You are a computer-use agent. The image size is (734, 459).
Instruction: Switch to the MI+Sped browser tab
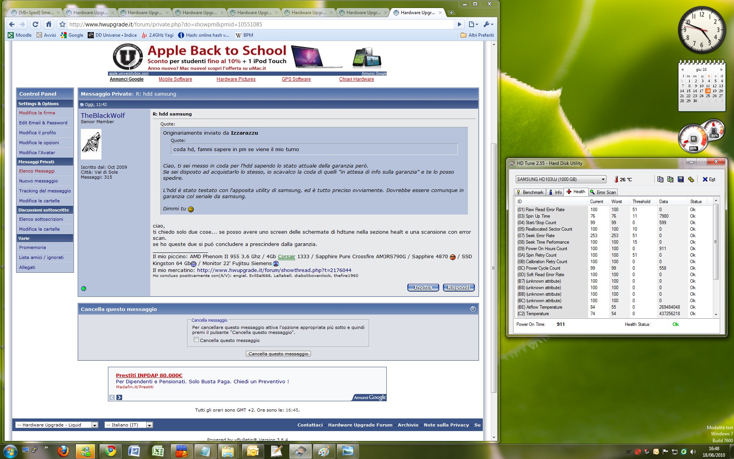pyautogui.click(x=35, y=13)
